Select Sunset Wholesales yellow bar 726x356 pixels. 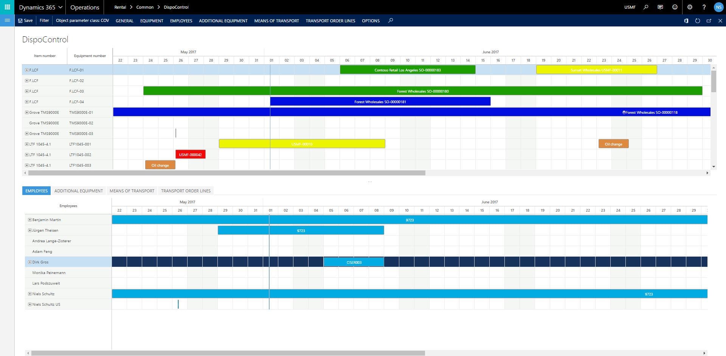[596, 70]
